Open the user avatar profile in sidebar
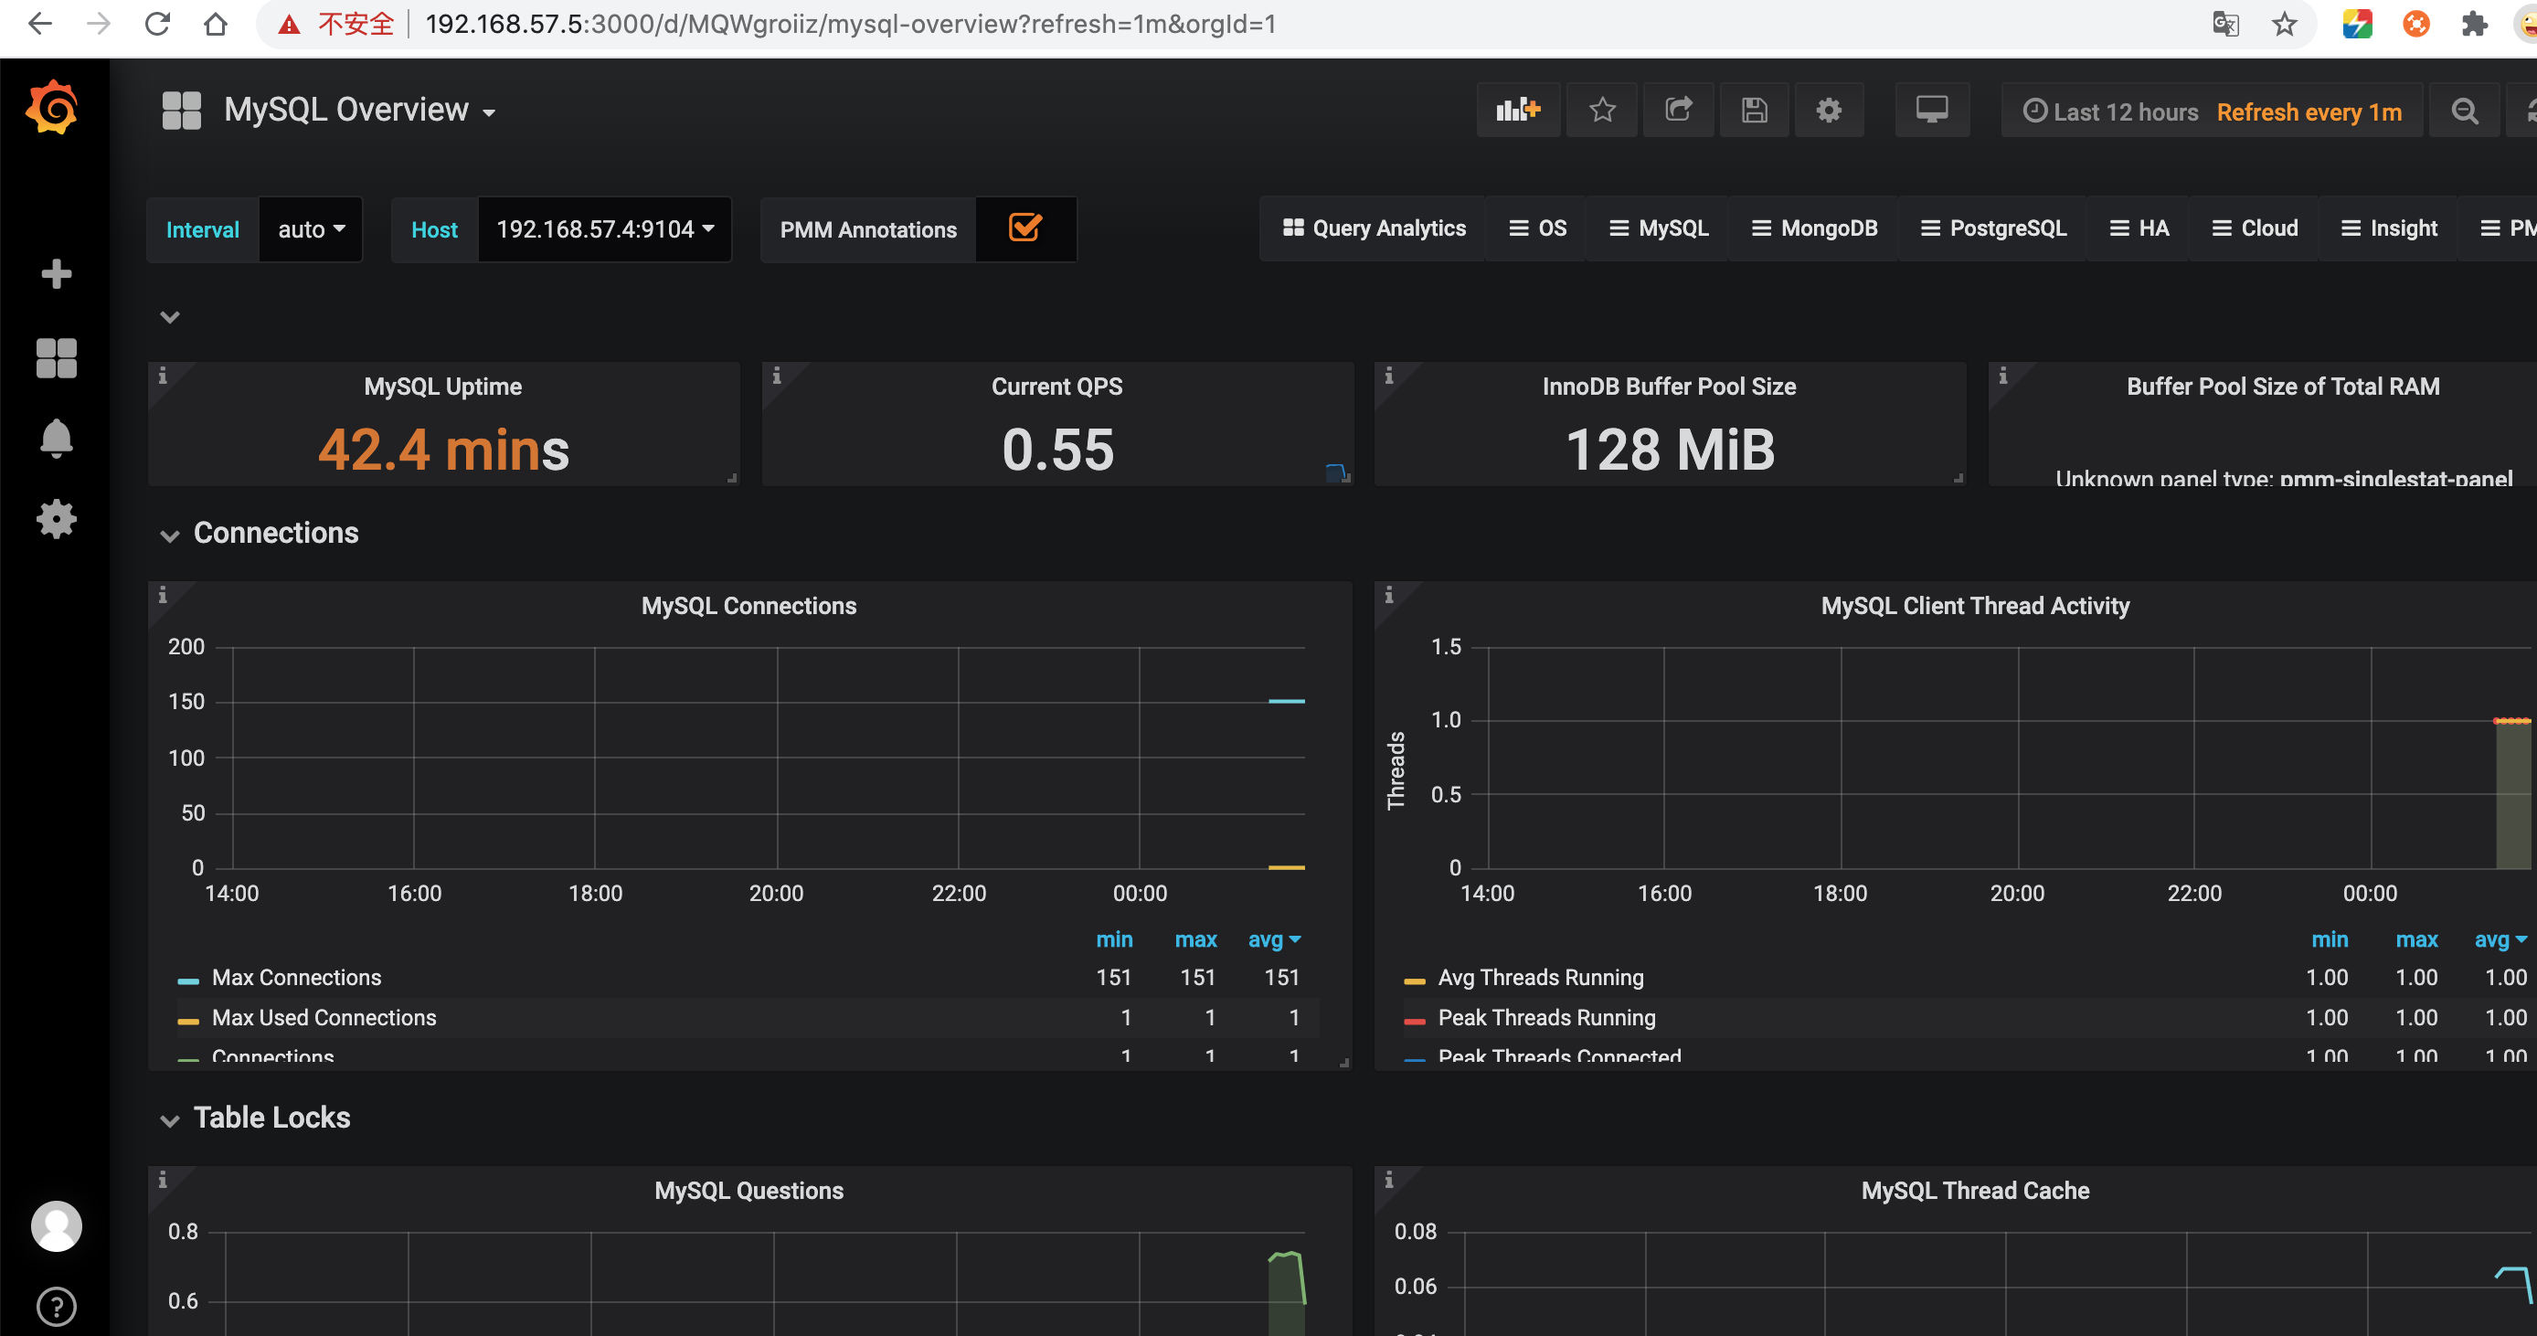Image resolution: width=2537 pixels, height=1336 pixels. 56,1225
